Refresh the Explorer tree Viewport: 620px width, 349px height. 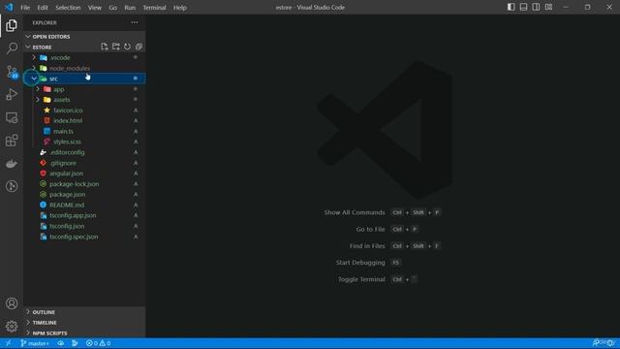click(x=127, y=47)
